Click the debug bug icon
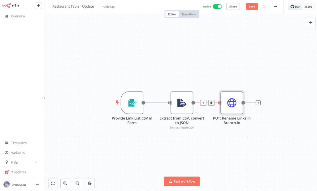This screenshot has width=317, height=191. point(89,183)
